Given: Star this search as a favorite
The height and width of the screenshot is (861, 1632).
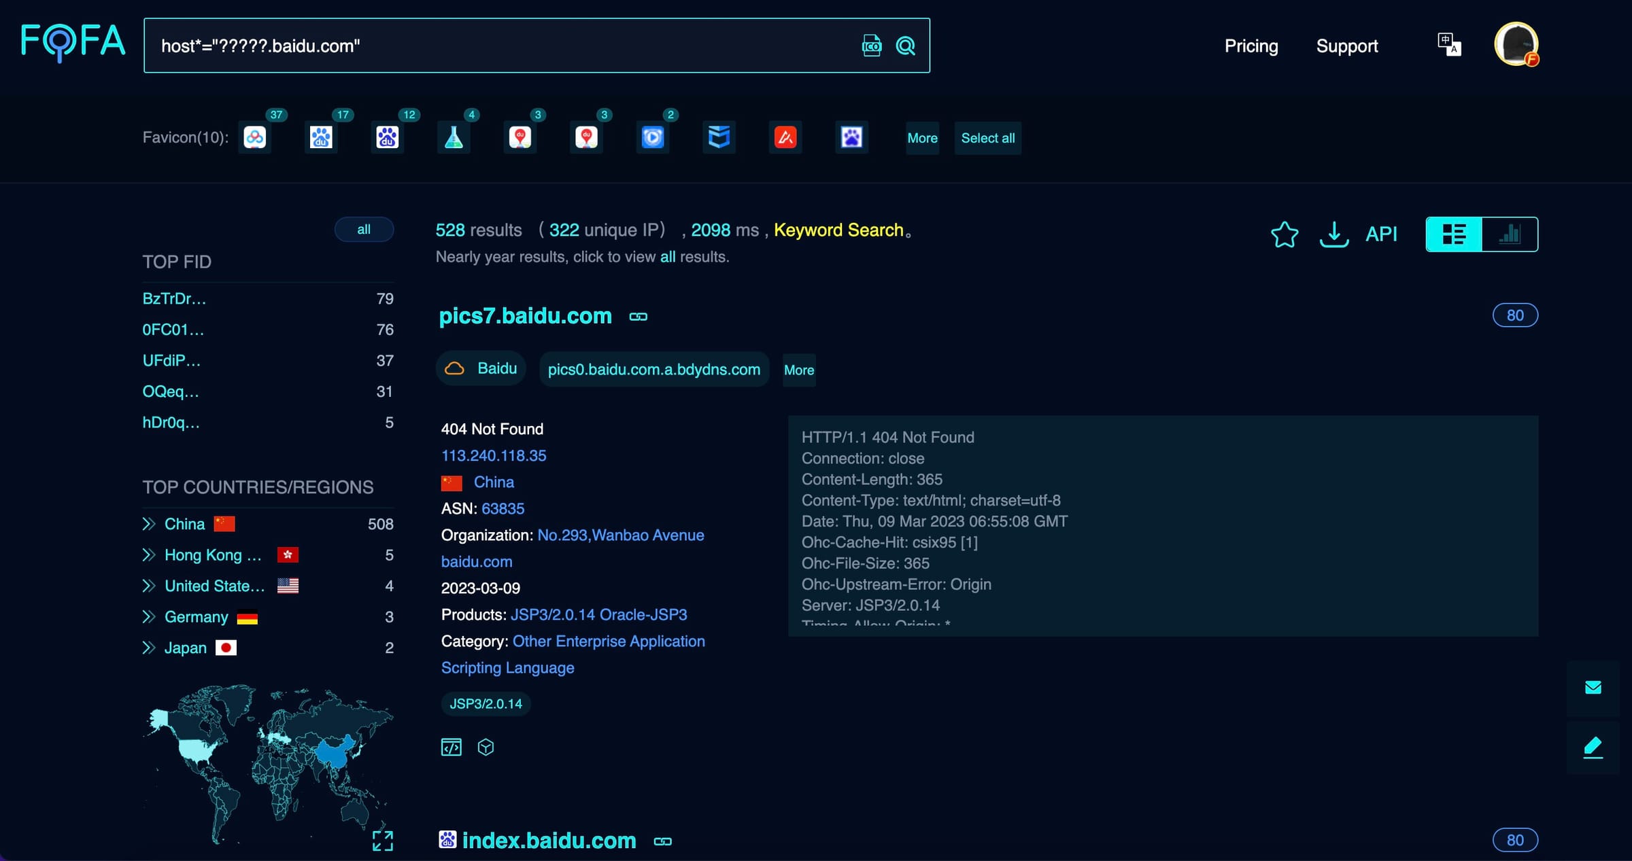Looking at the screenshot, I should (x=1284, y=234).
